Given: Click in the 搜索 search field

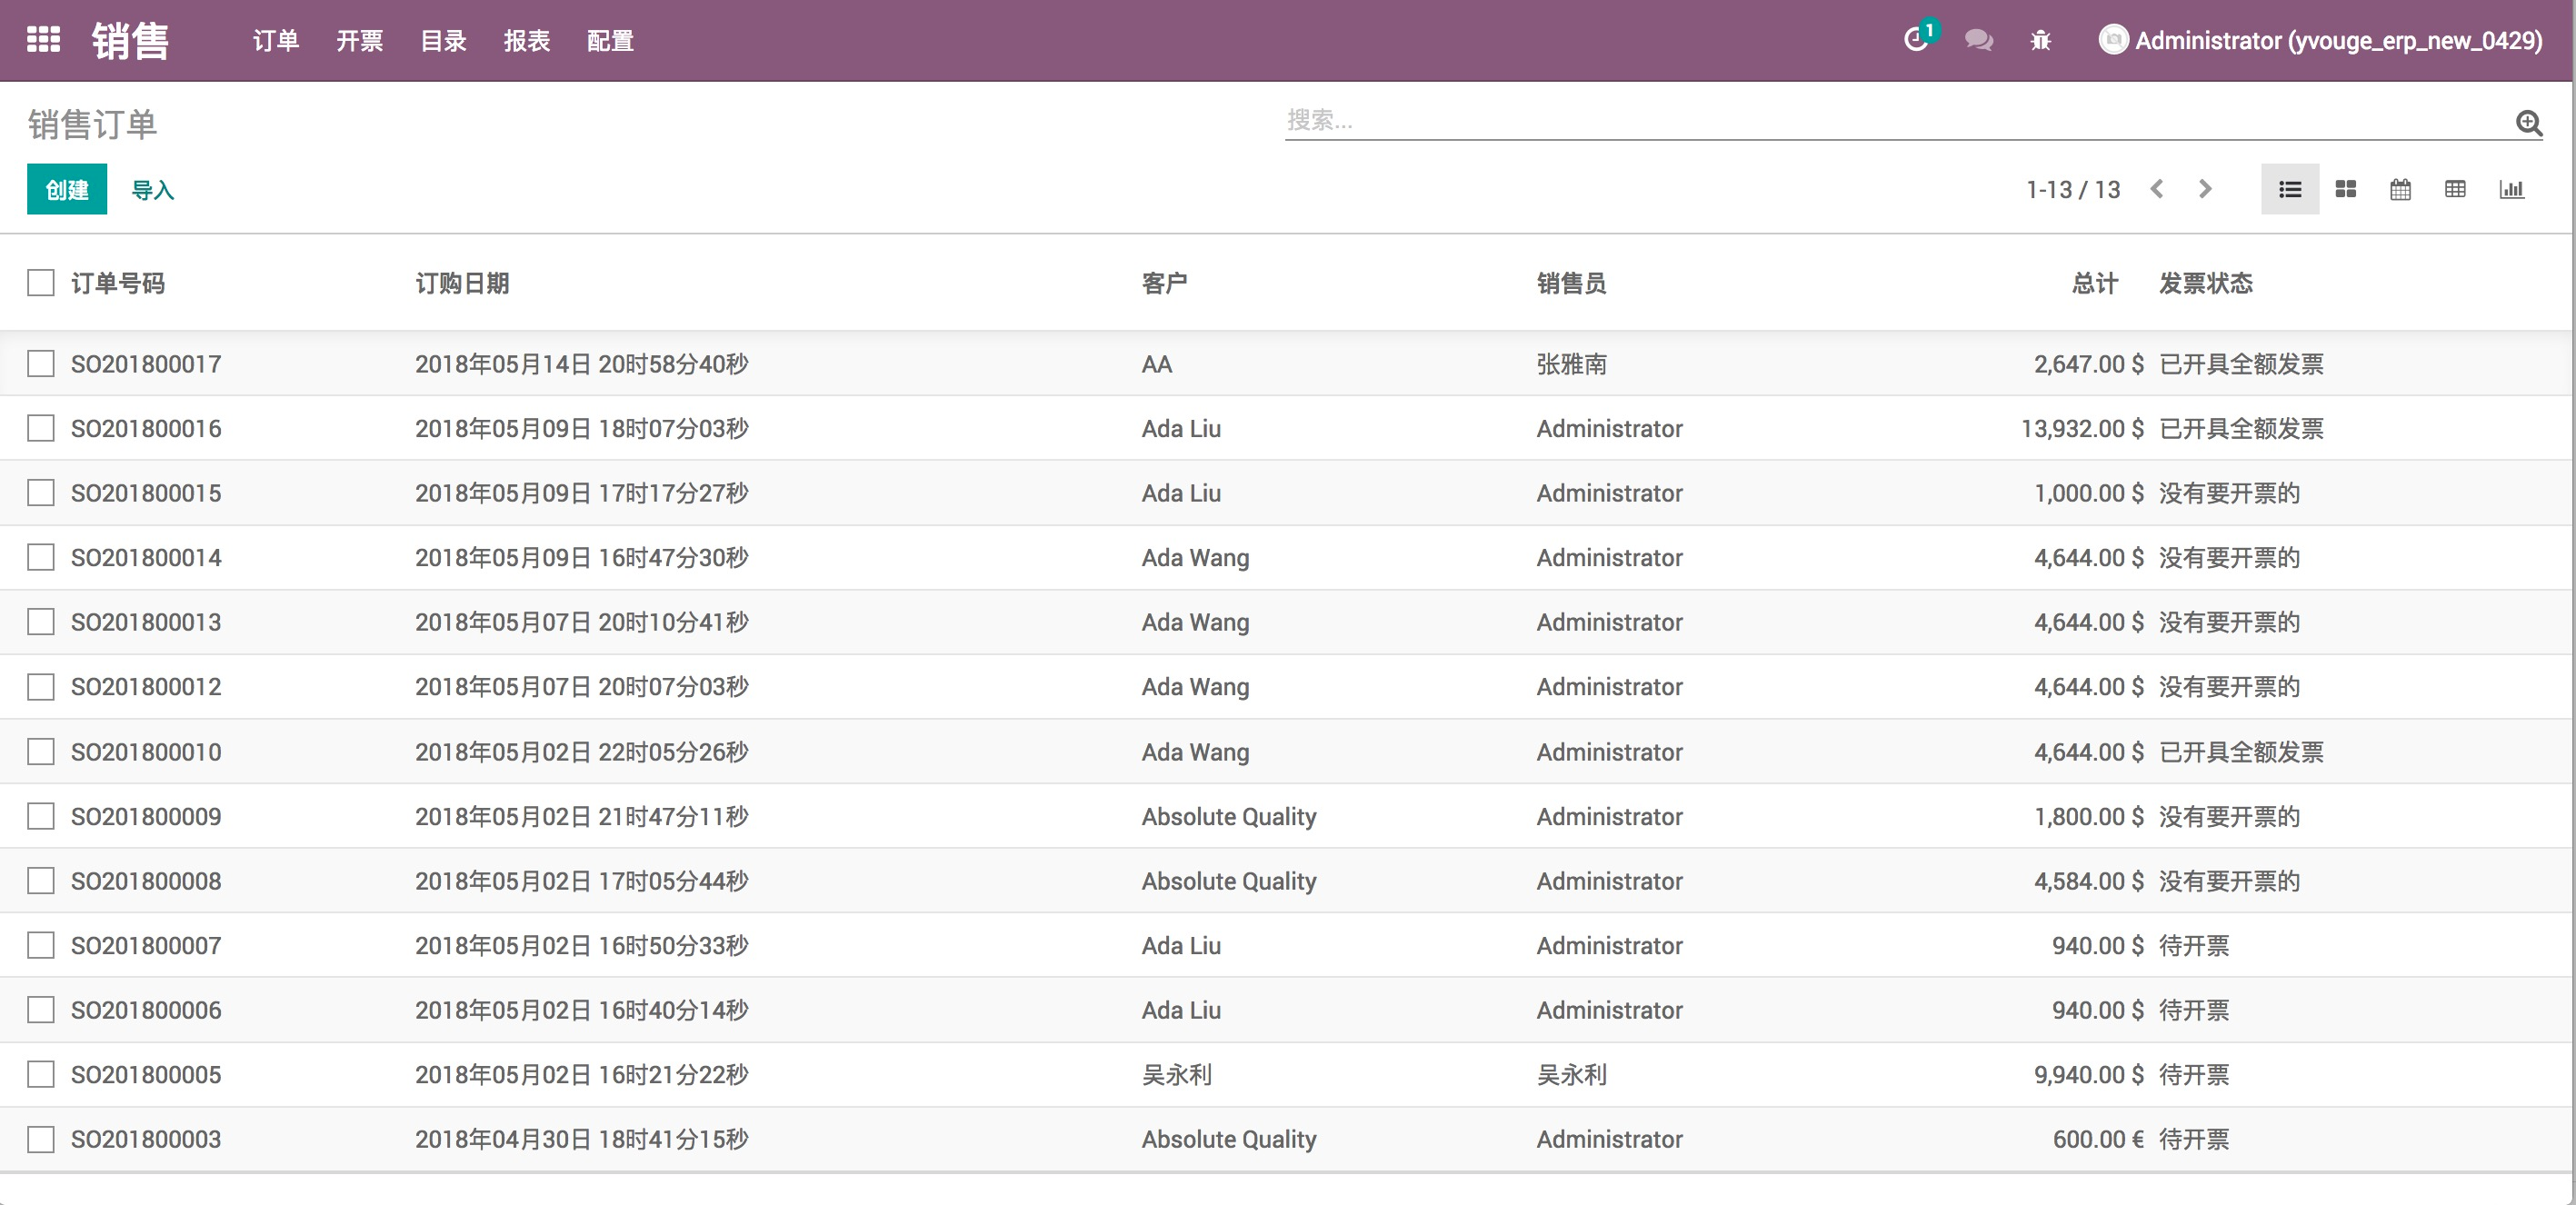Looking at the screenshot, I should point(1895,120).
